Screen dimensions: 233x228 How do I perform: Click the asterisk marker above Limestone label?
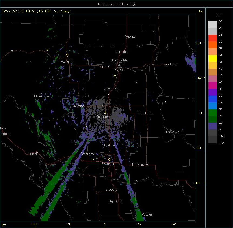click(42, 94)
